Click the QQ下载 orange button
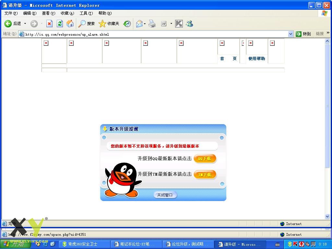332x249 pixels. point(205,159)
